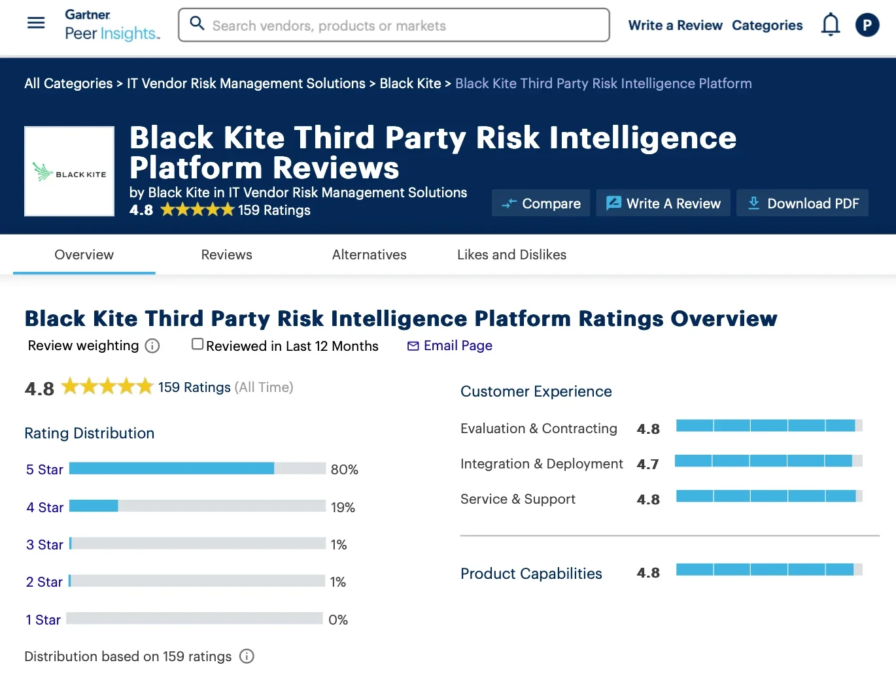The width and height of the screenshot is (896, 686).
Task: Switch to the Overview tab
Action: pos(84,255)
